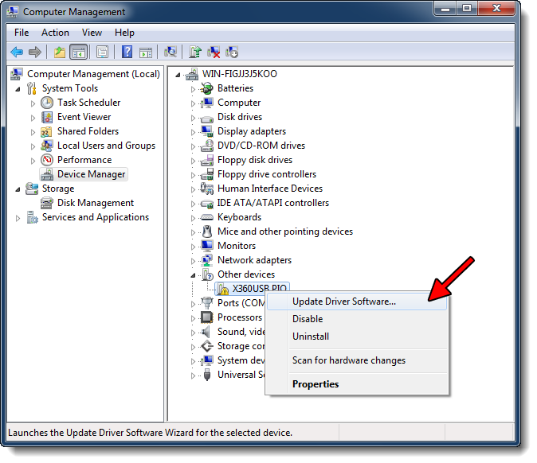Click the Network adapters icon
537x463 pixels.
pyautogui.click(x=207, y=260)
